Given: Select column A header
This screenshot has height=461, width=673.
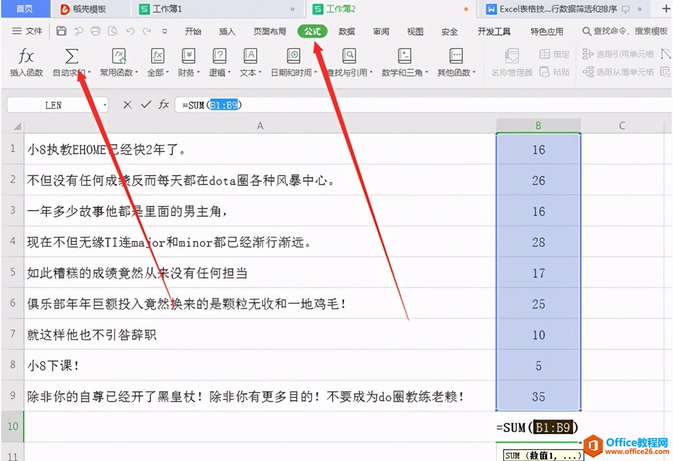Looking at the screenshot, I should click(260, 126).
